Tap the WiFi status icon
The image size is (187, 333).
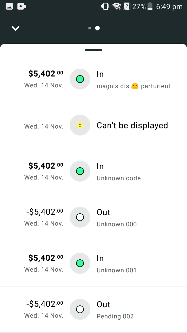pyautogui.click(x=117, y=7)
